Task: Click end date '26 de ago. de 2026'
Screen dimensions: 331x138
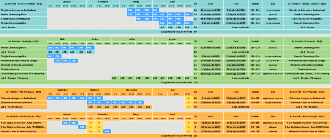Action: (x=236, y=74)
